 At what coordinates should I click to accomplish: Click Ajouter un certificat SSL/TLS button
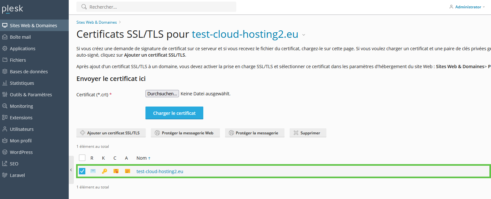(111, 133)
